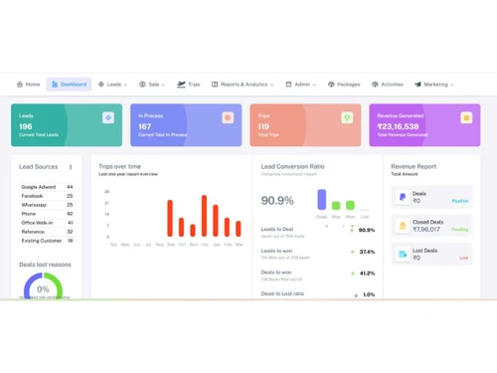This screenshot has width=497, height=373.
Task: Click the Leads to Deal row
Action: 318,232
